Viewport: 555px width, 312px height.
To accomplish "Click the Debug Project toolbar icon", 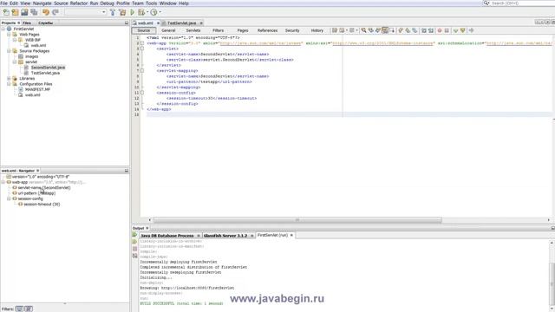I will coord(141,12).
